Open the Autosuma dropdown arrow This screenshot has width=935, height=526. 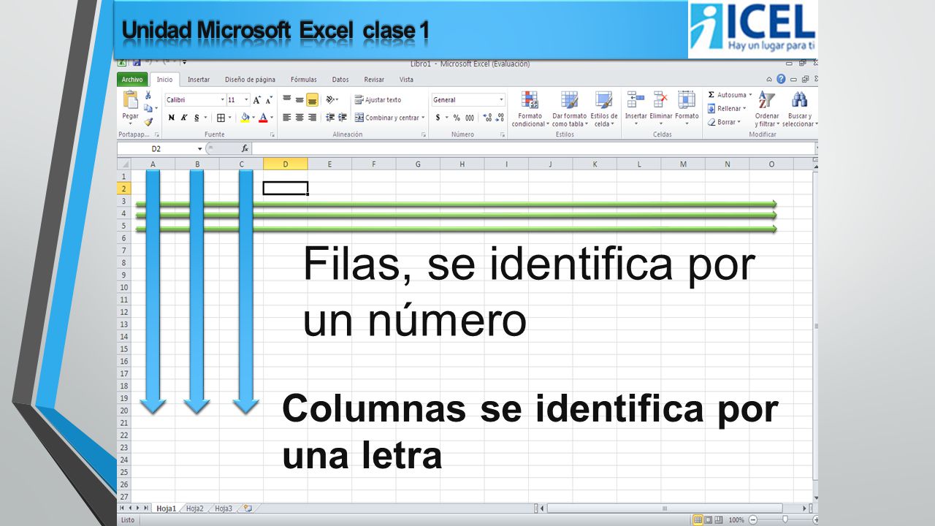pos(750,95)
